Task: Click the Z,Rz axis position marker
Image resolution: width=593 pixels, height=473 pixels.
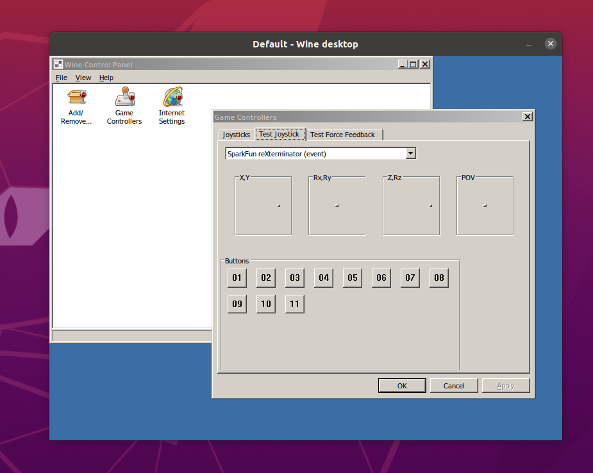Action: coord(431,206)
